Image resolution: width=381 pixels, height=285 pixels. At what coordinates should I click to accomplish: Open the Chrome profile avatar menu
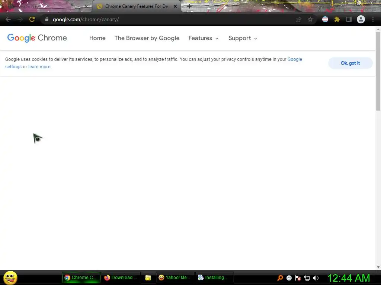361,19
